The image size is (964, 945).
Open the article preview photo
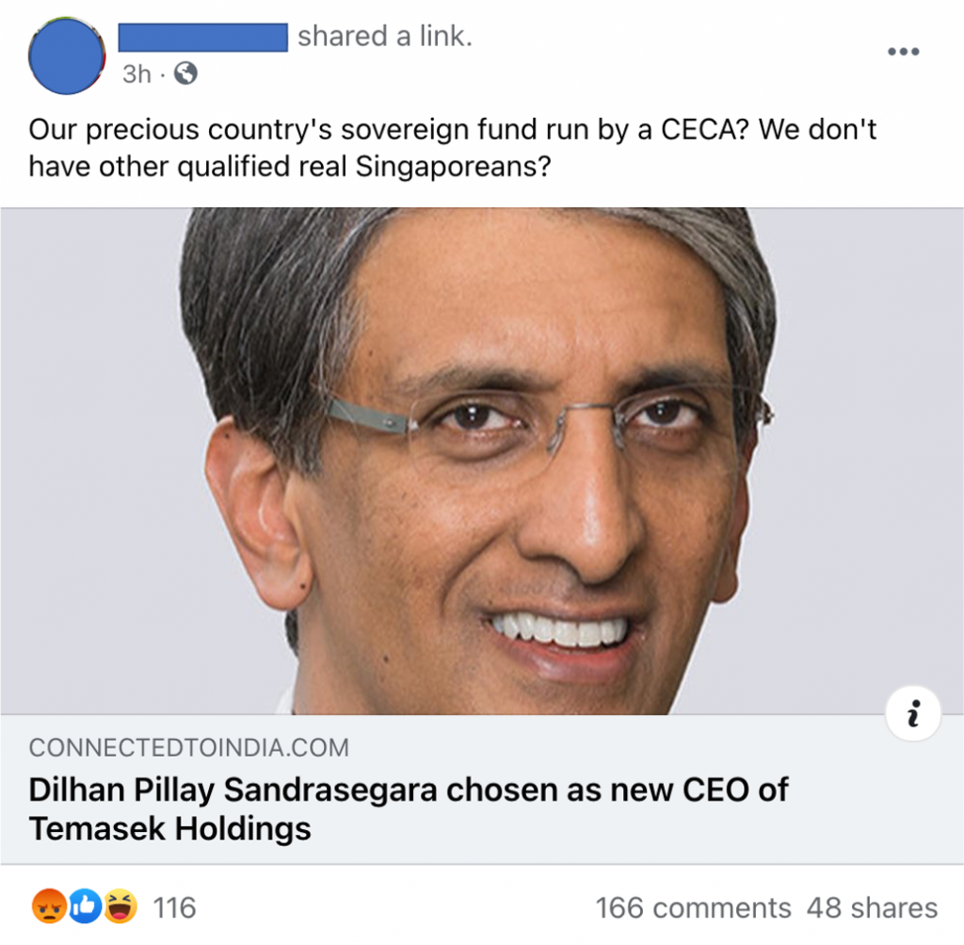[482, 461]
